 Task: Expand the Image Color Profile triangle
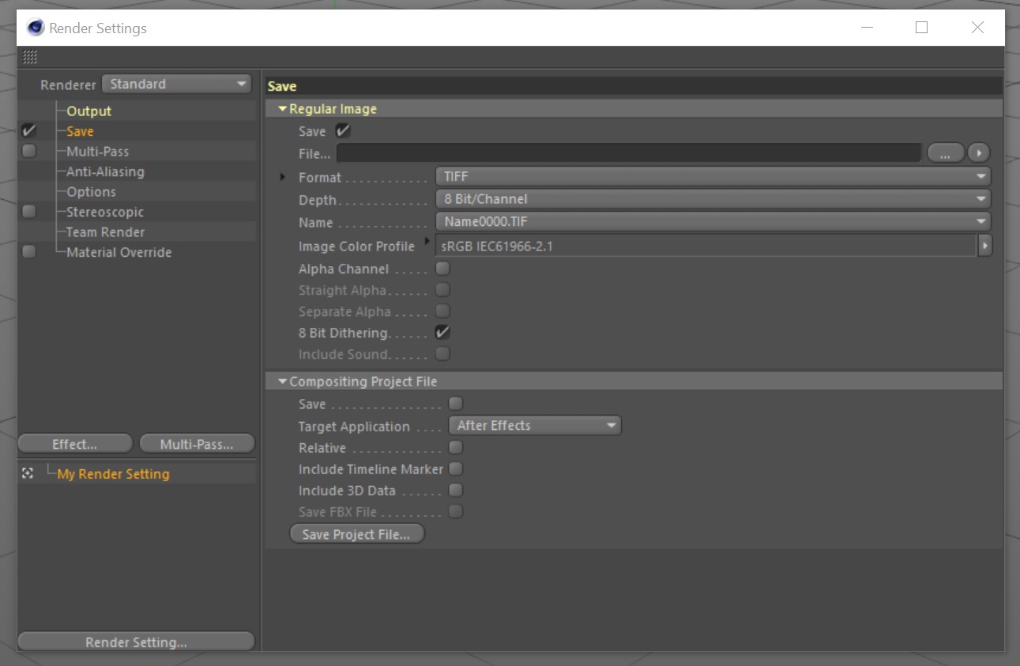click(427, 241)
